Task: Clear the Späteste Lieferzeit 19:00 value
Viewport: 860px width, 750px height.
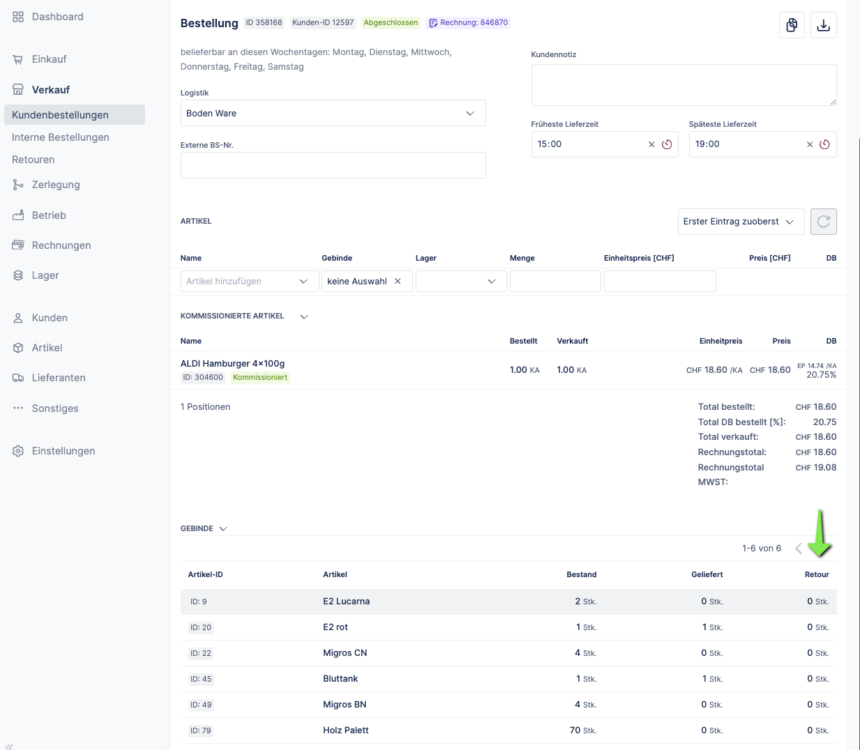Action: click(809, 144)
